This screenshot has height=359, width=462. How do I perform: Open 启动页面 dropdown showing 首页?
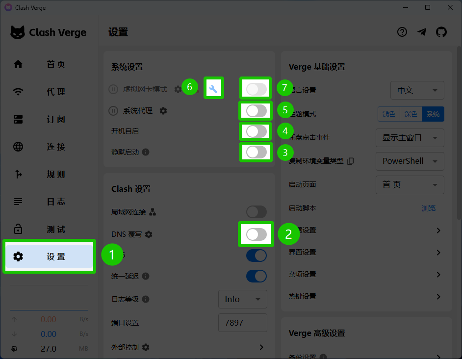coord(410,185)
